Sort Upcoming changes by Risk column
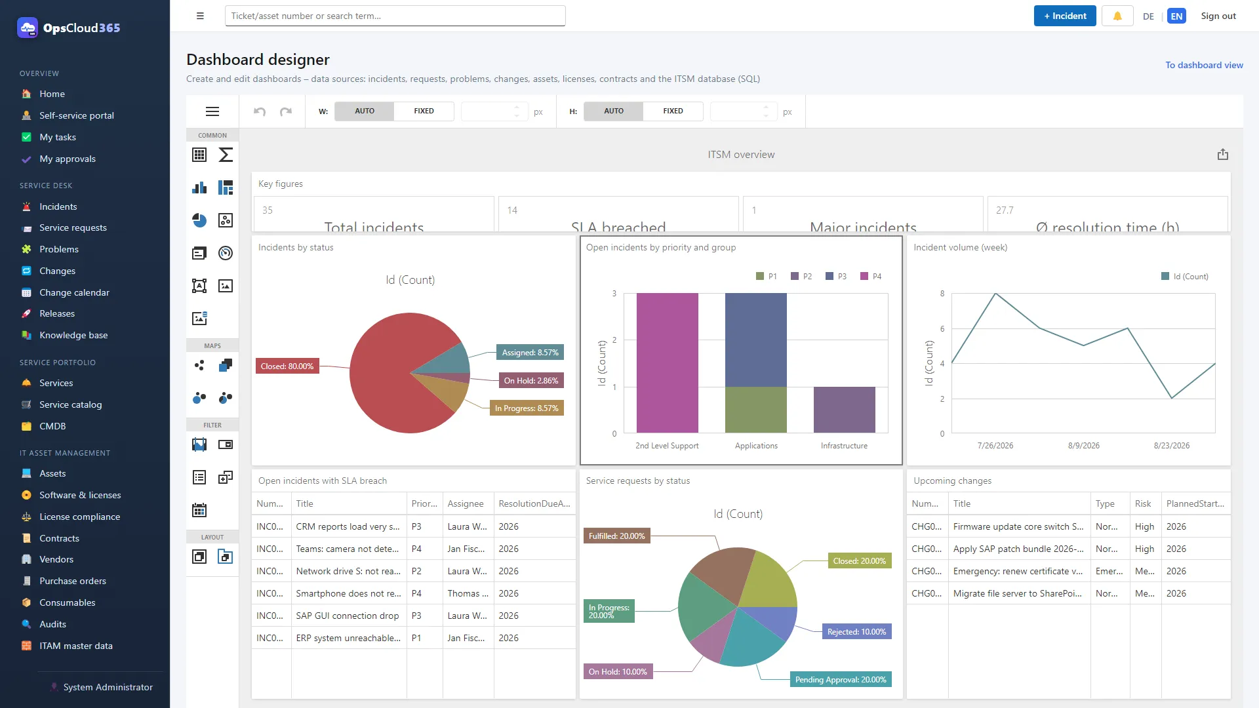Image resolution: width=1259 pixels, height=708 pixels. (x=1145, y=504)
